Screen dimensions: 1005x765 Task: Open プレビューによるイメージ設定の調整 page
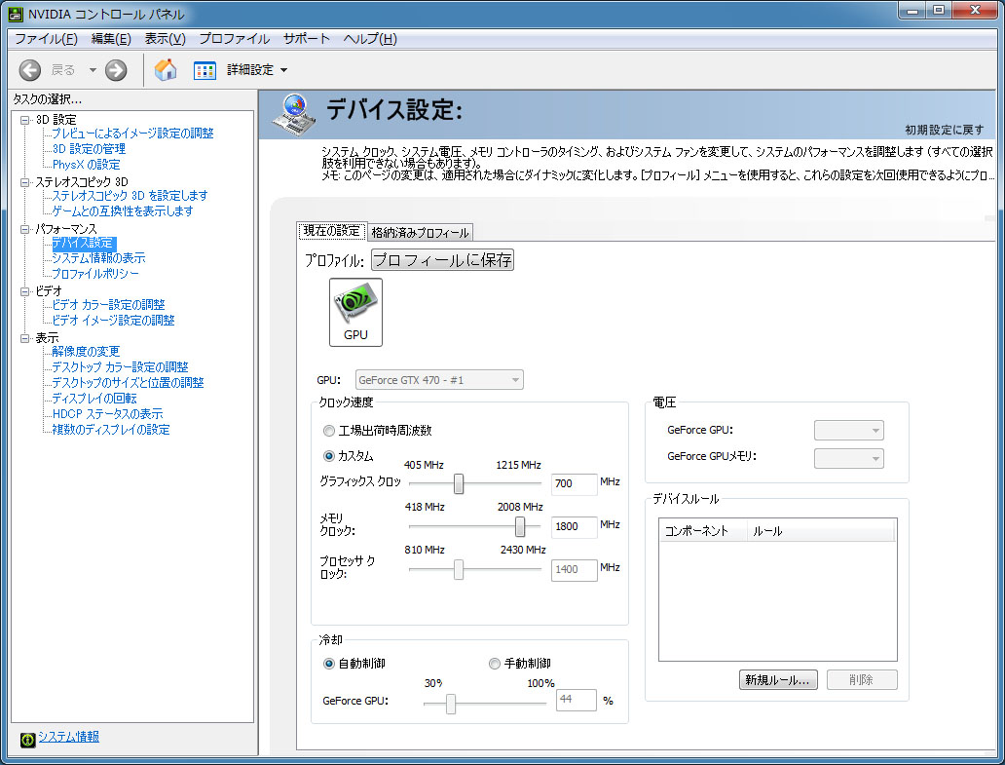[x=132, y=134]
